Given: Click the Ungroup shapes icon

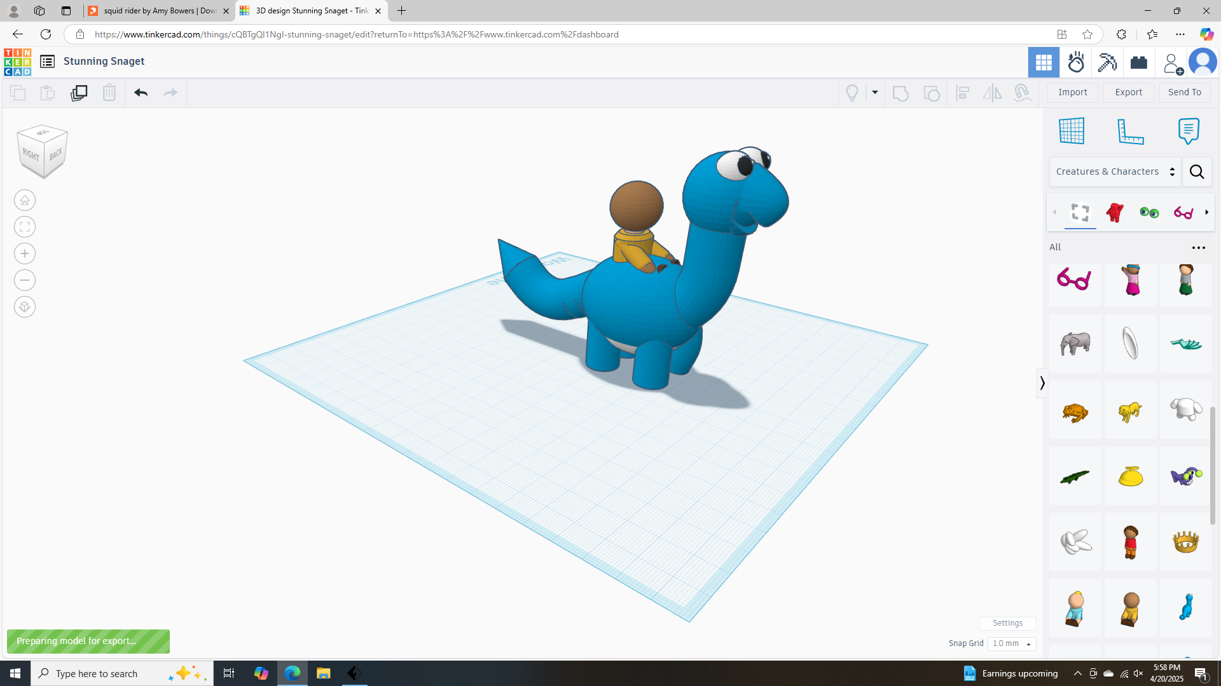Looking at the screenshot, I should pos(932,93).
